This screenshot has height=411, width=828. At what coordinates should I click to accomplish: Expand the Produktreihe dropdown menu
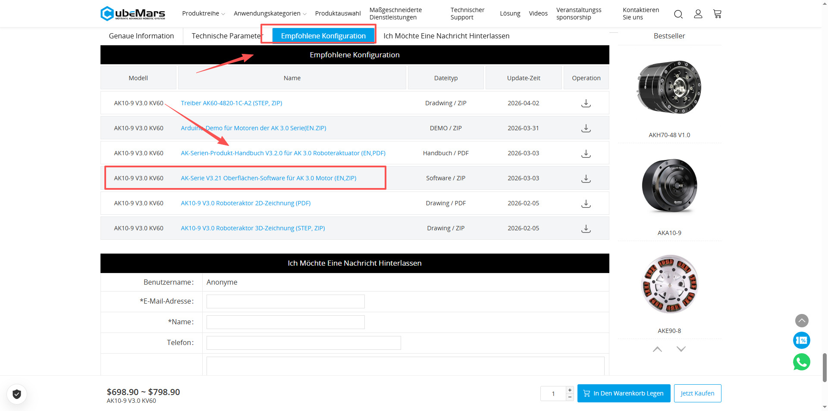[203, 14]
